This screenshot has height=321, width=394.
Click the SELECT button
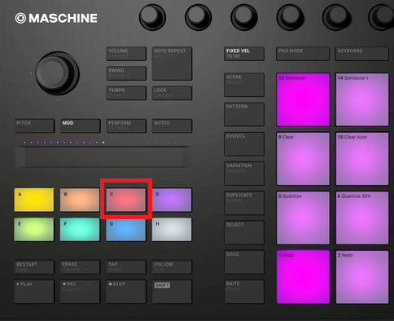click(244, 232)
